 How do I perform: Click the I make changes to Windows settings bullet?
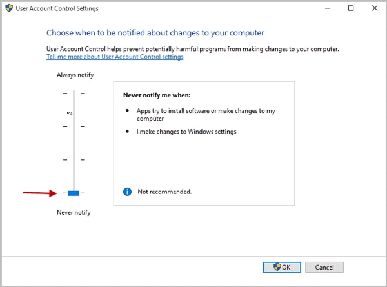tap(186, 132)
